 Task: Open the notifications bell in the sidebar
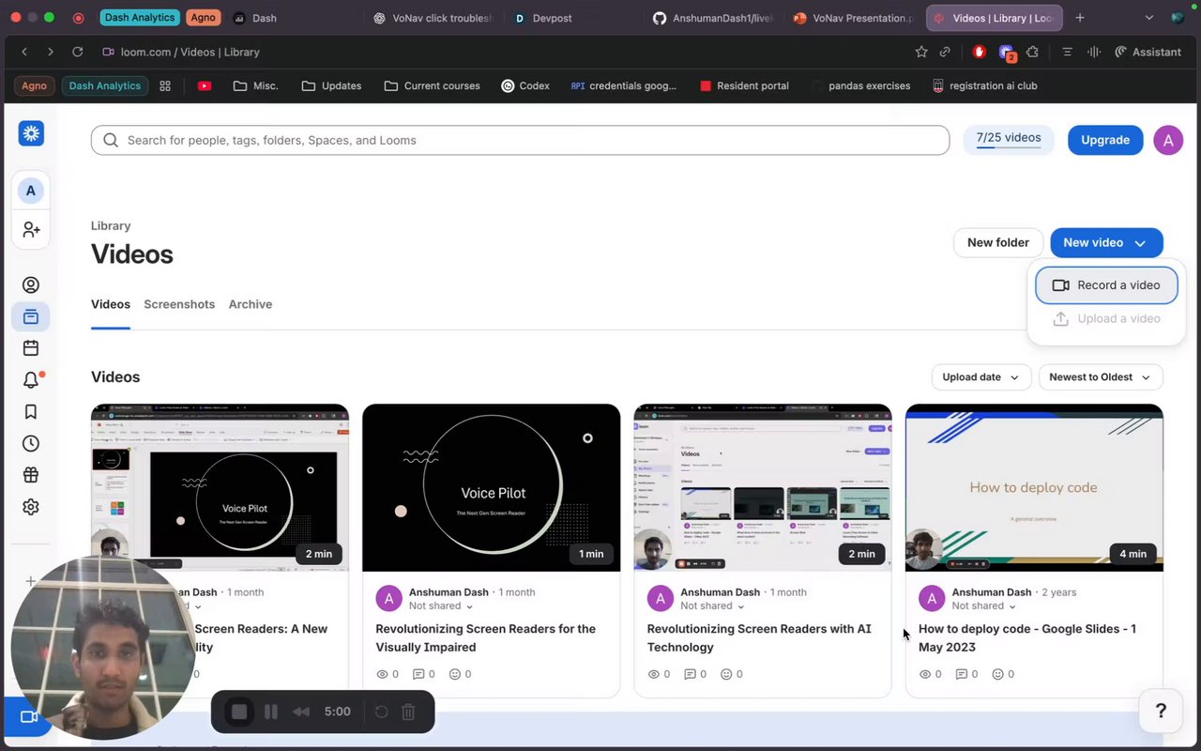click(x=31, y=379)
